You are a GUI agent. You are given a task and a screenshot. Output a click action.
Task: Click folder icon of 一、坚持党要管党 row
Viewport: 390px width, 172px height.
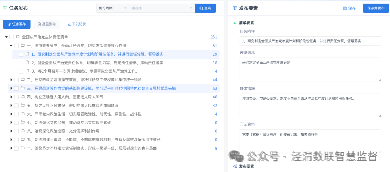pos(23,46)
